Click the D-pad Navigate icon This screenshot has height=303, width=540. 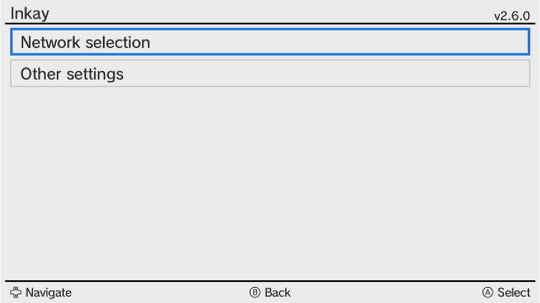[16, 292]
